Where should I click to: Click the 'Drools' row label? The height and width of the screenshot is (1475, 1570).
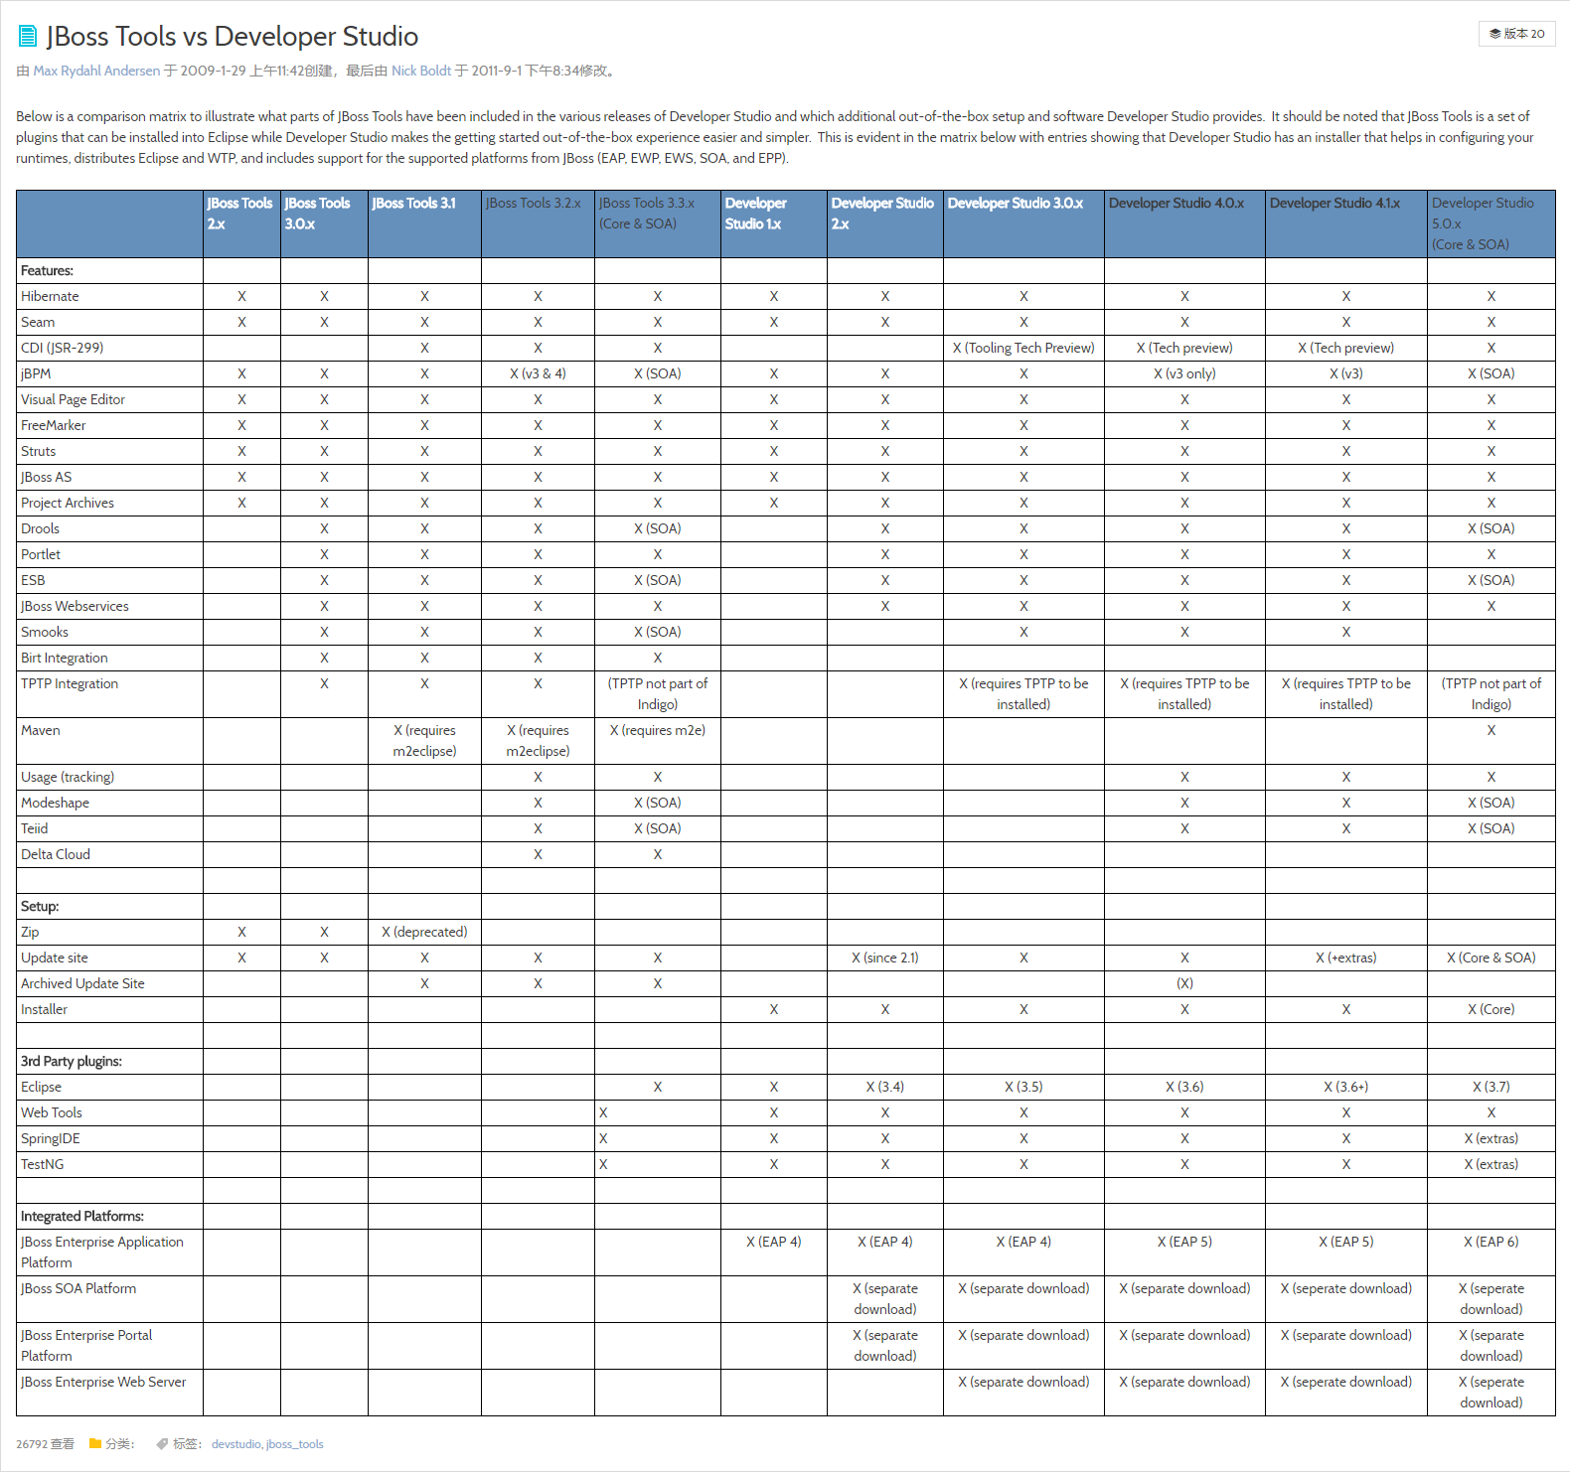click(40, 528)
